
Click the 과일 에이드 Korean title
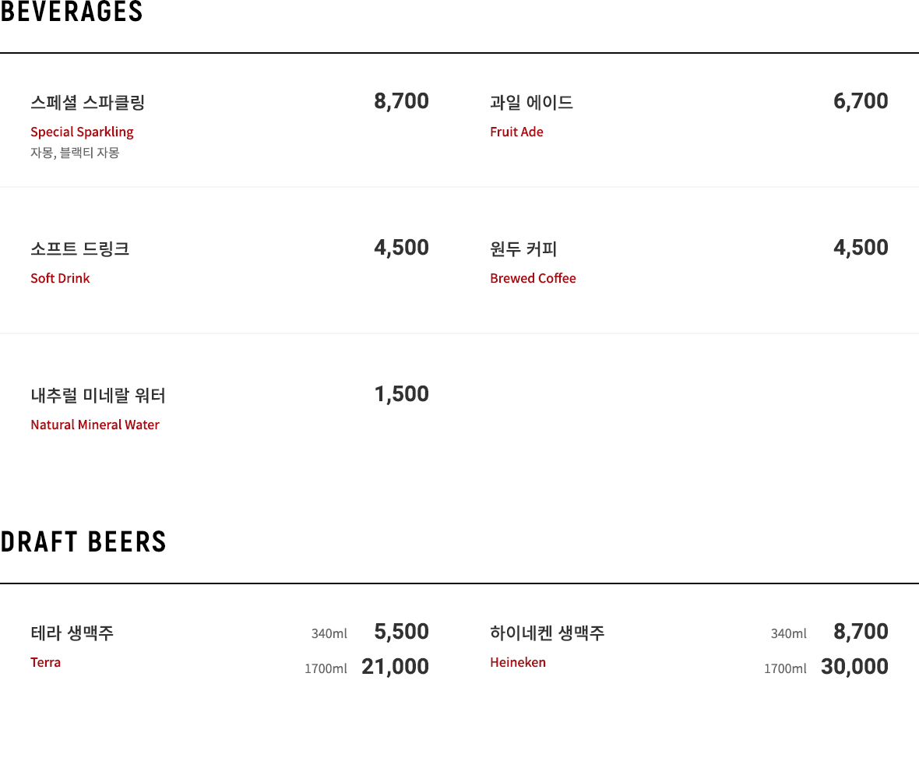click(x=532, y=103)
